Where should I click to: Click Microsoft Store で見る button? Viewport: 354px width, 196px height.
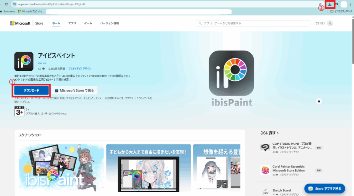pos(74,90)
